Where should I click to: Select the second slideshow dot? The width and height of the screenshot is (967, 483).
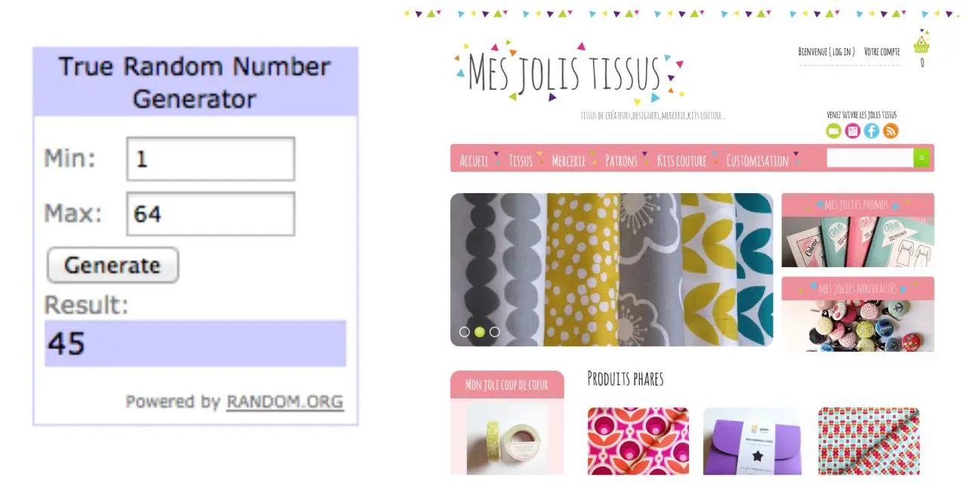[x=480, y=332]
